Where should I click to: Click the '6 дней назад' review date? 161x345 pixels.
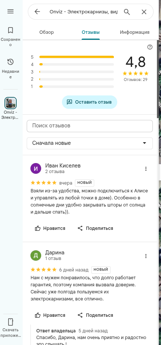coord(74,270)
